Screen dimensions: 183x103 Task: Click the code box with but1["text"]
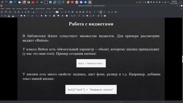[91, 90]
